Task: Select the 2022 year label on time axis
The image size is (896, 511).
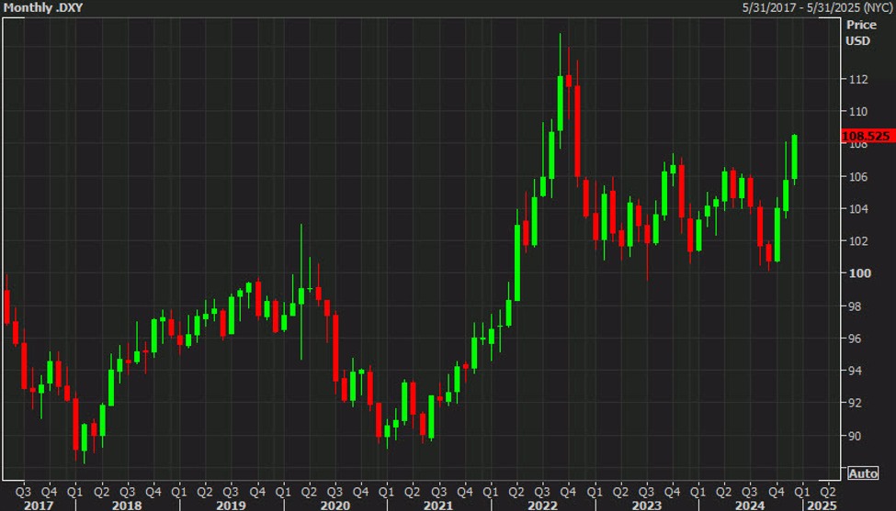Action: pyautogui.click(x=542, y=504)
